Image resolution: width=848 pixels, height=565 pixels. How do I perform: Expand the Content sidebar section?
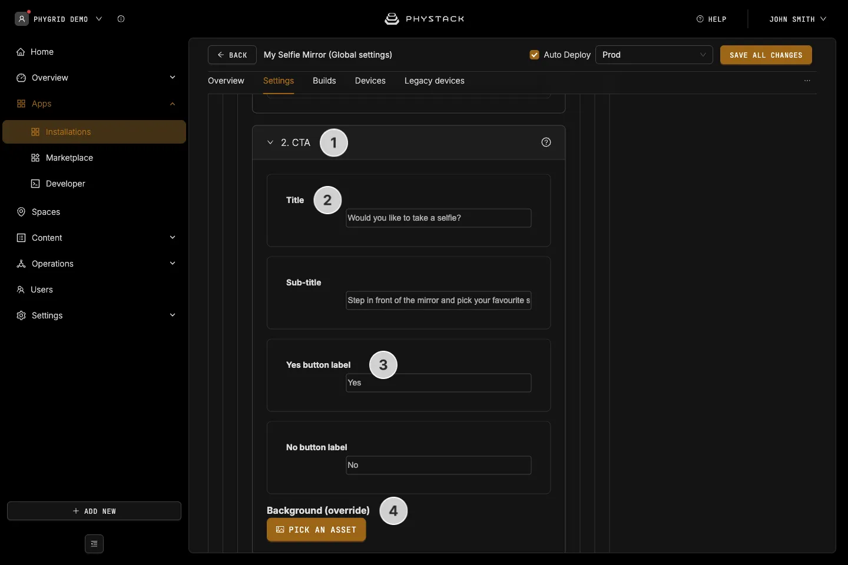tap(173, 238)
